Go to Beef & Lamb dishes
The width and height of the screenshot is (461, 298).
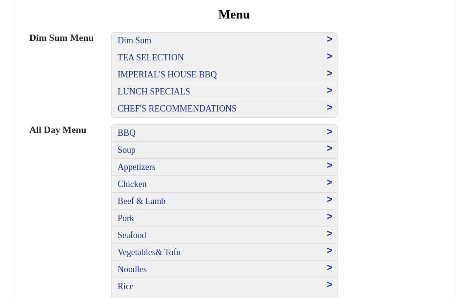point(141,201)
